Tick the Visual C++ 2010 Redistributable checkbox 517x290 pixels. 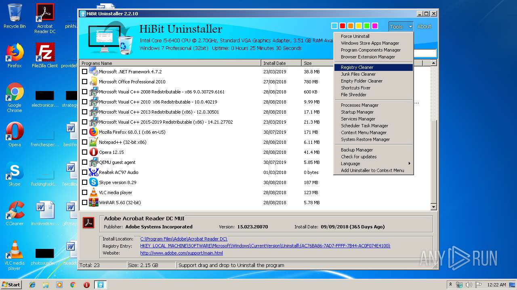tap(84, 101)
